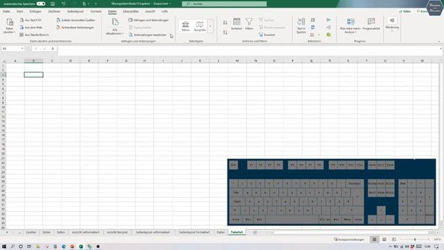Sort ascending A to Z
Image resolution: width=444 pixels, height=250 pixels.
(x=225, y=22)
